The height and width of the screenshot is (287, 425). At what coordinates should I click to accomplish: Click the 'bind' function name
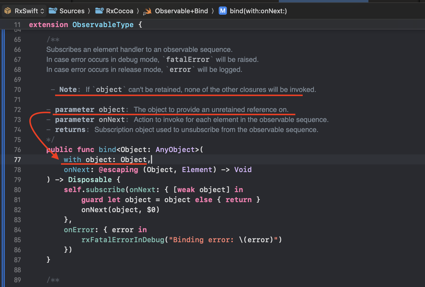[107, 150]
